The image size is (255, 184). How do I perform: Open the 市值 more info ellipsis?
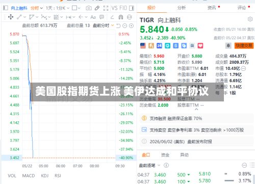coord(243,68)
